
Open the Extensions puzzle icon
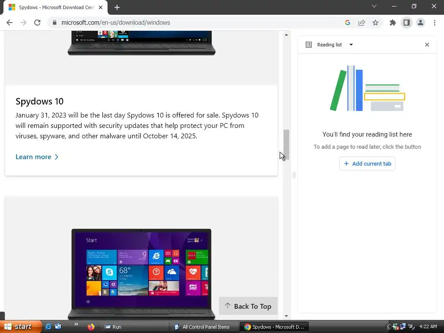coord(392,23)
